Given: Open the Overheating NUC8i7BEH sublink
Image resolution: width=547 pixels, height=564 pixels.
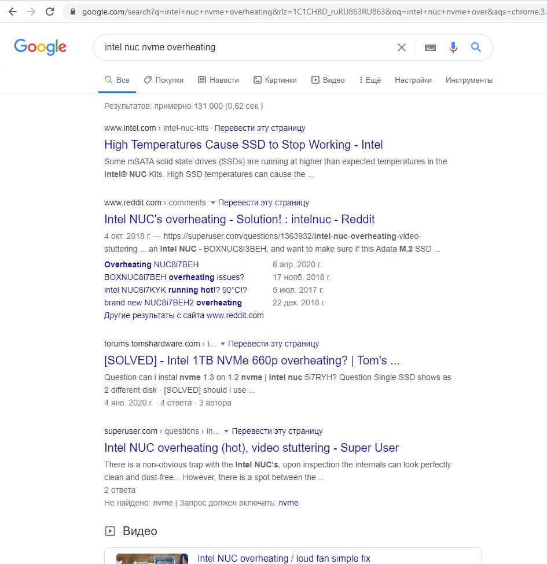Looking at the screenshot, I should tap(151, 264).
